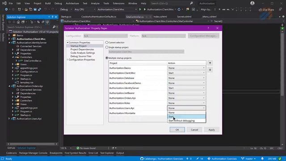
Task: Click Calabonga GitHub repository in status bar
Action: [x=162, y=159]
